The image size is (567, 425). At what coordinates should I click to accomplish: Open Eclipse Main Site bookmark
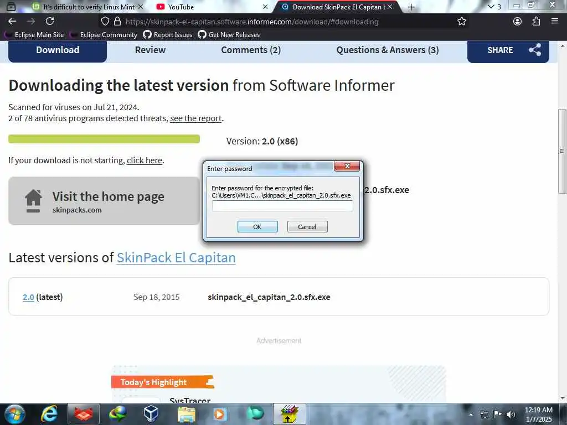click(x=35, y=35)
